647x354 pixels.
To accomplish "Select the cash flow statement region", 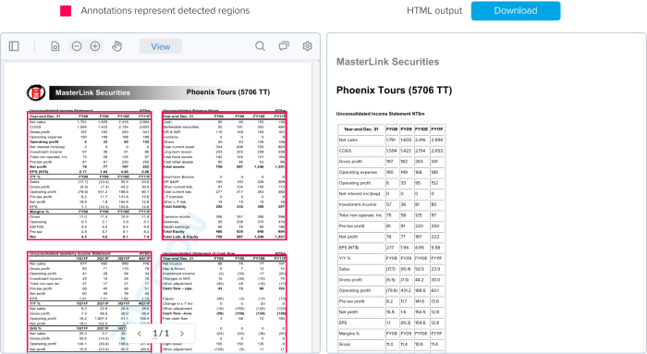I will (x=224, y=304).
